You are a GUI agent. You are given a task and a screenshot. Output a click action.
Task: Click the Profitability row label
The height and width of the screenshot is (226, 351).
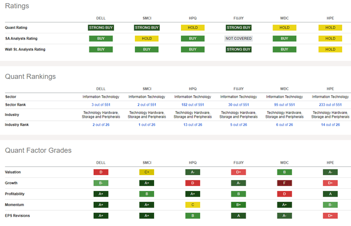(x=15, y=194)
